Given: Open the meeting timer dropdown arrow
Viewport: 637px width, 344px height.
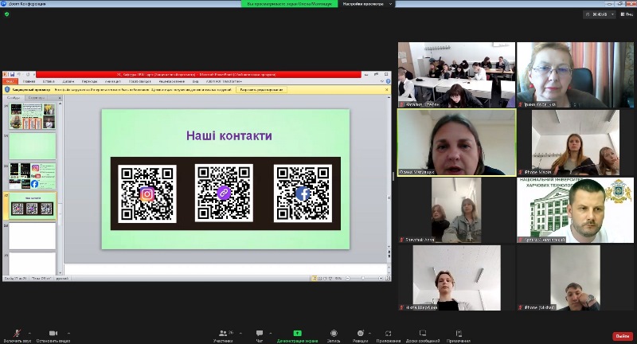Looking at the screenshot, I should (612, 14).
